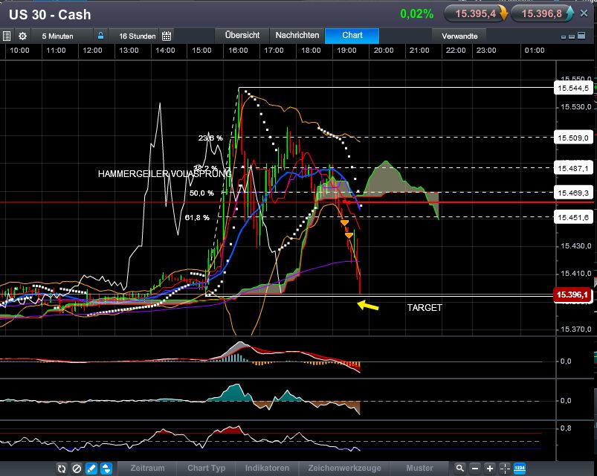Click the 16:00 time axis label
This screenshot has height=476, width=597.
238,51
